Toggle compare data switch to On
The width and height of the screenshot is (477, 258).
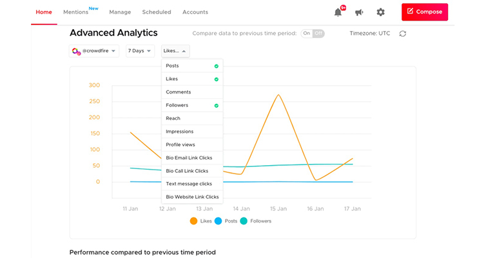coord(307,34)
